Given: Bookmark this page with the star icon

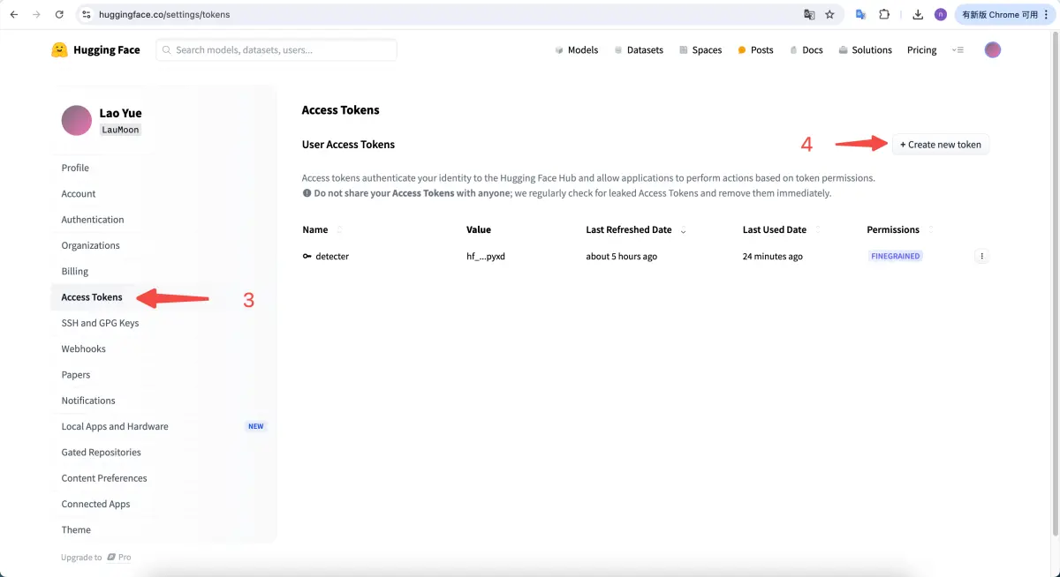Looking at the screenshot, I should coord(829,15).
